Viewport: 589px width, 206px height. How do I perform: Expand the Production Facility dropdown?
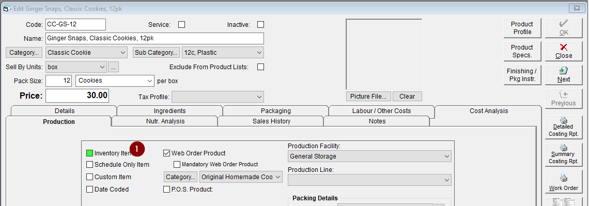pyautogui.click(x=369, y=156)
